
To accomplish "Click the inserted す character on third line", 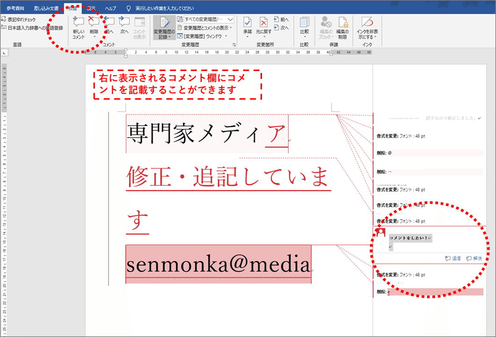I will pyautogui.click(x=138, y=220).
